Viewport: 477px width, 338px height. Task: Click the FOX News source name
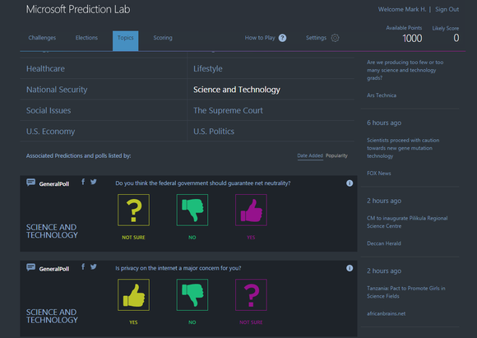379,174
